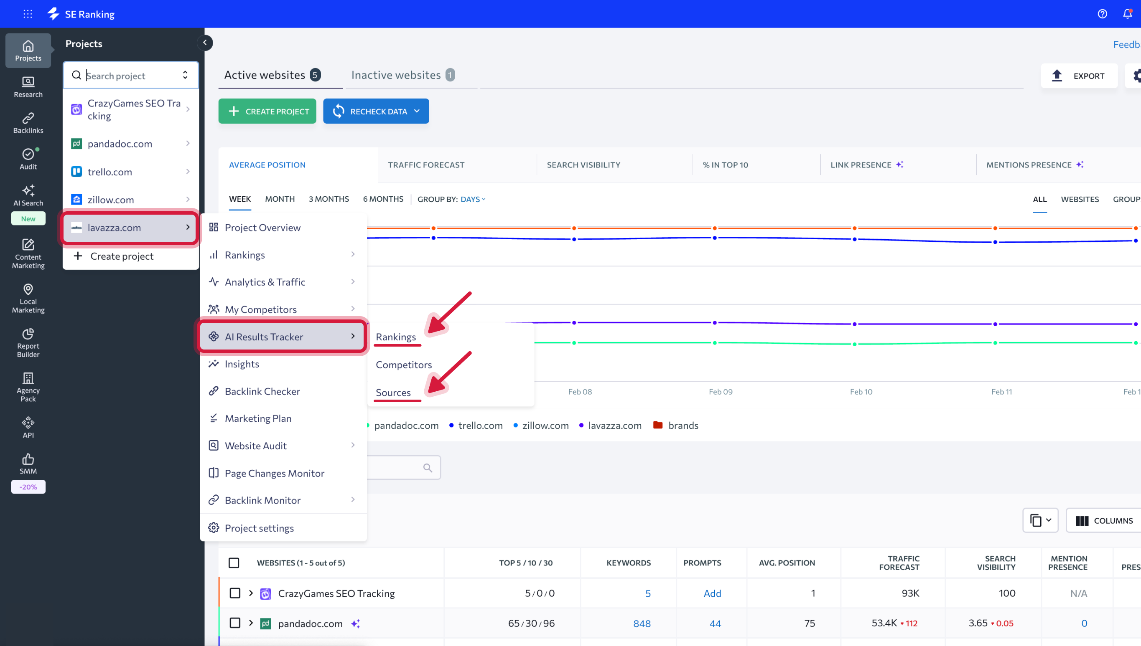This screenshot has height=646, width=1141.
Task: Click the notifications bell icon
Action: click(1127, 14)
